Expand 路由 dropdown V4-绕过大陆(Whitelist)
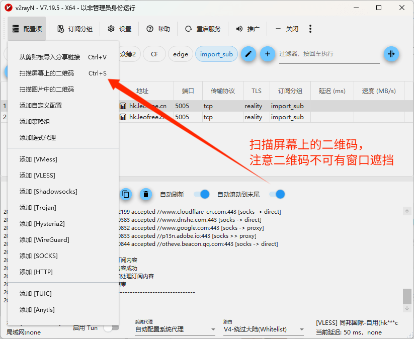 click(264, 329)
